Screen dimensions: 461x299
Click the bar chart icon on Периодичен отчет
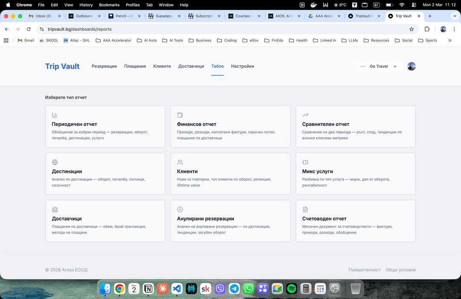[55, 115]
